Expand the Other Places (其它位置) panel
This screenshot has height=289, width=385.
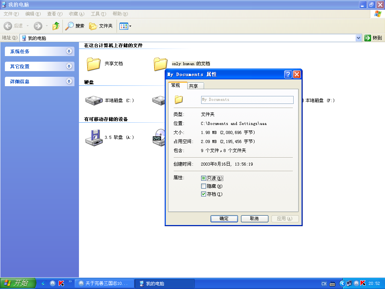click(x=69, y=66)
